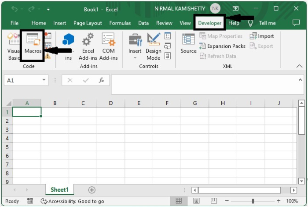Image resolution: width=308 pixels, height=207 pixels.
Task: Open the Formulas ribbon tab
Action: (120, 23)
